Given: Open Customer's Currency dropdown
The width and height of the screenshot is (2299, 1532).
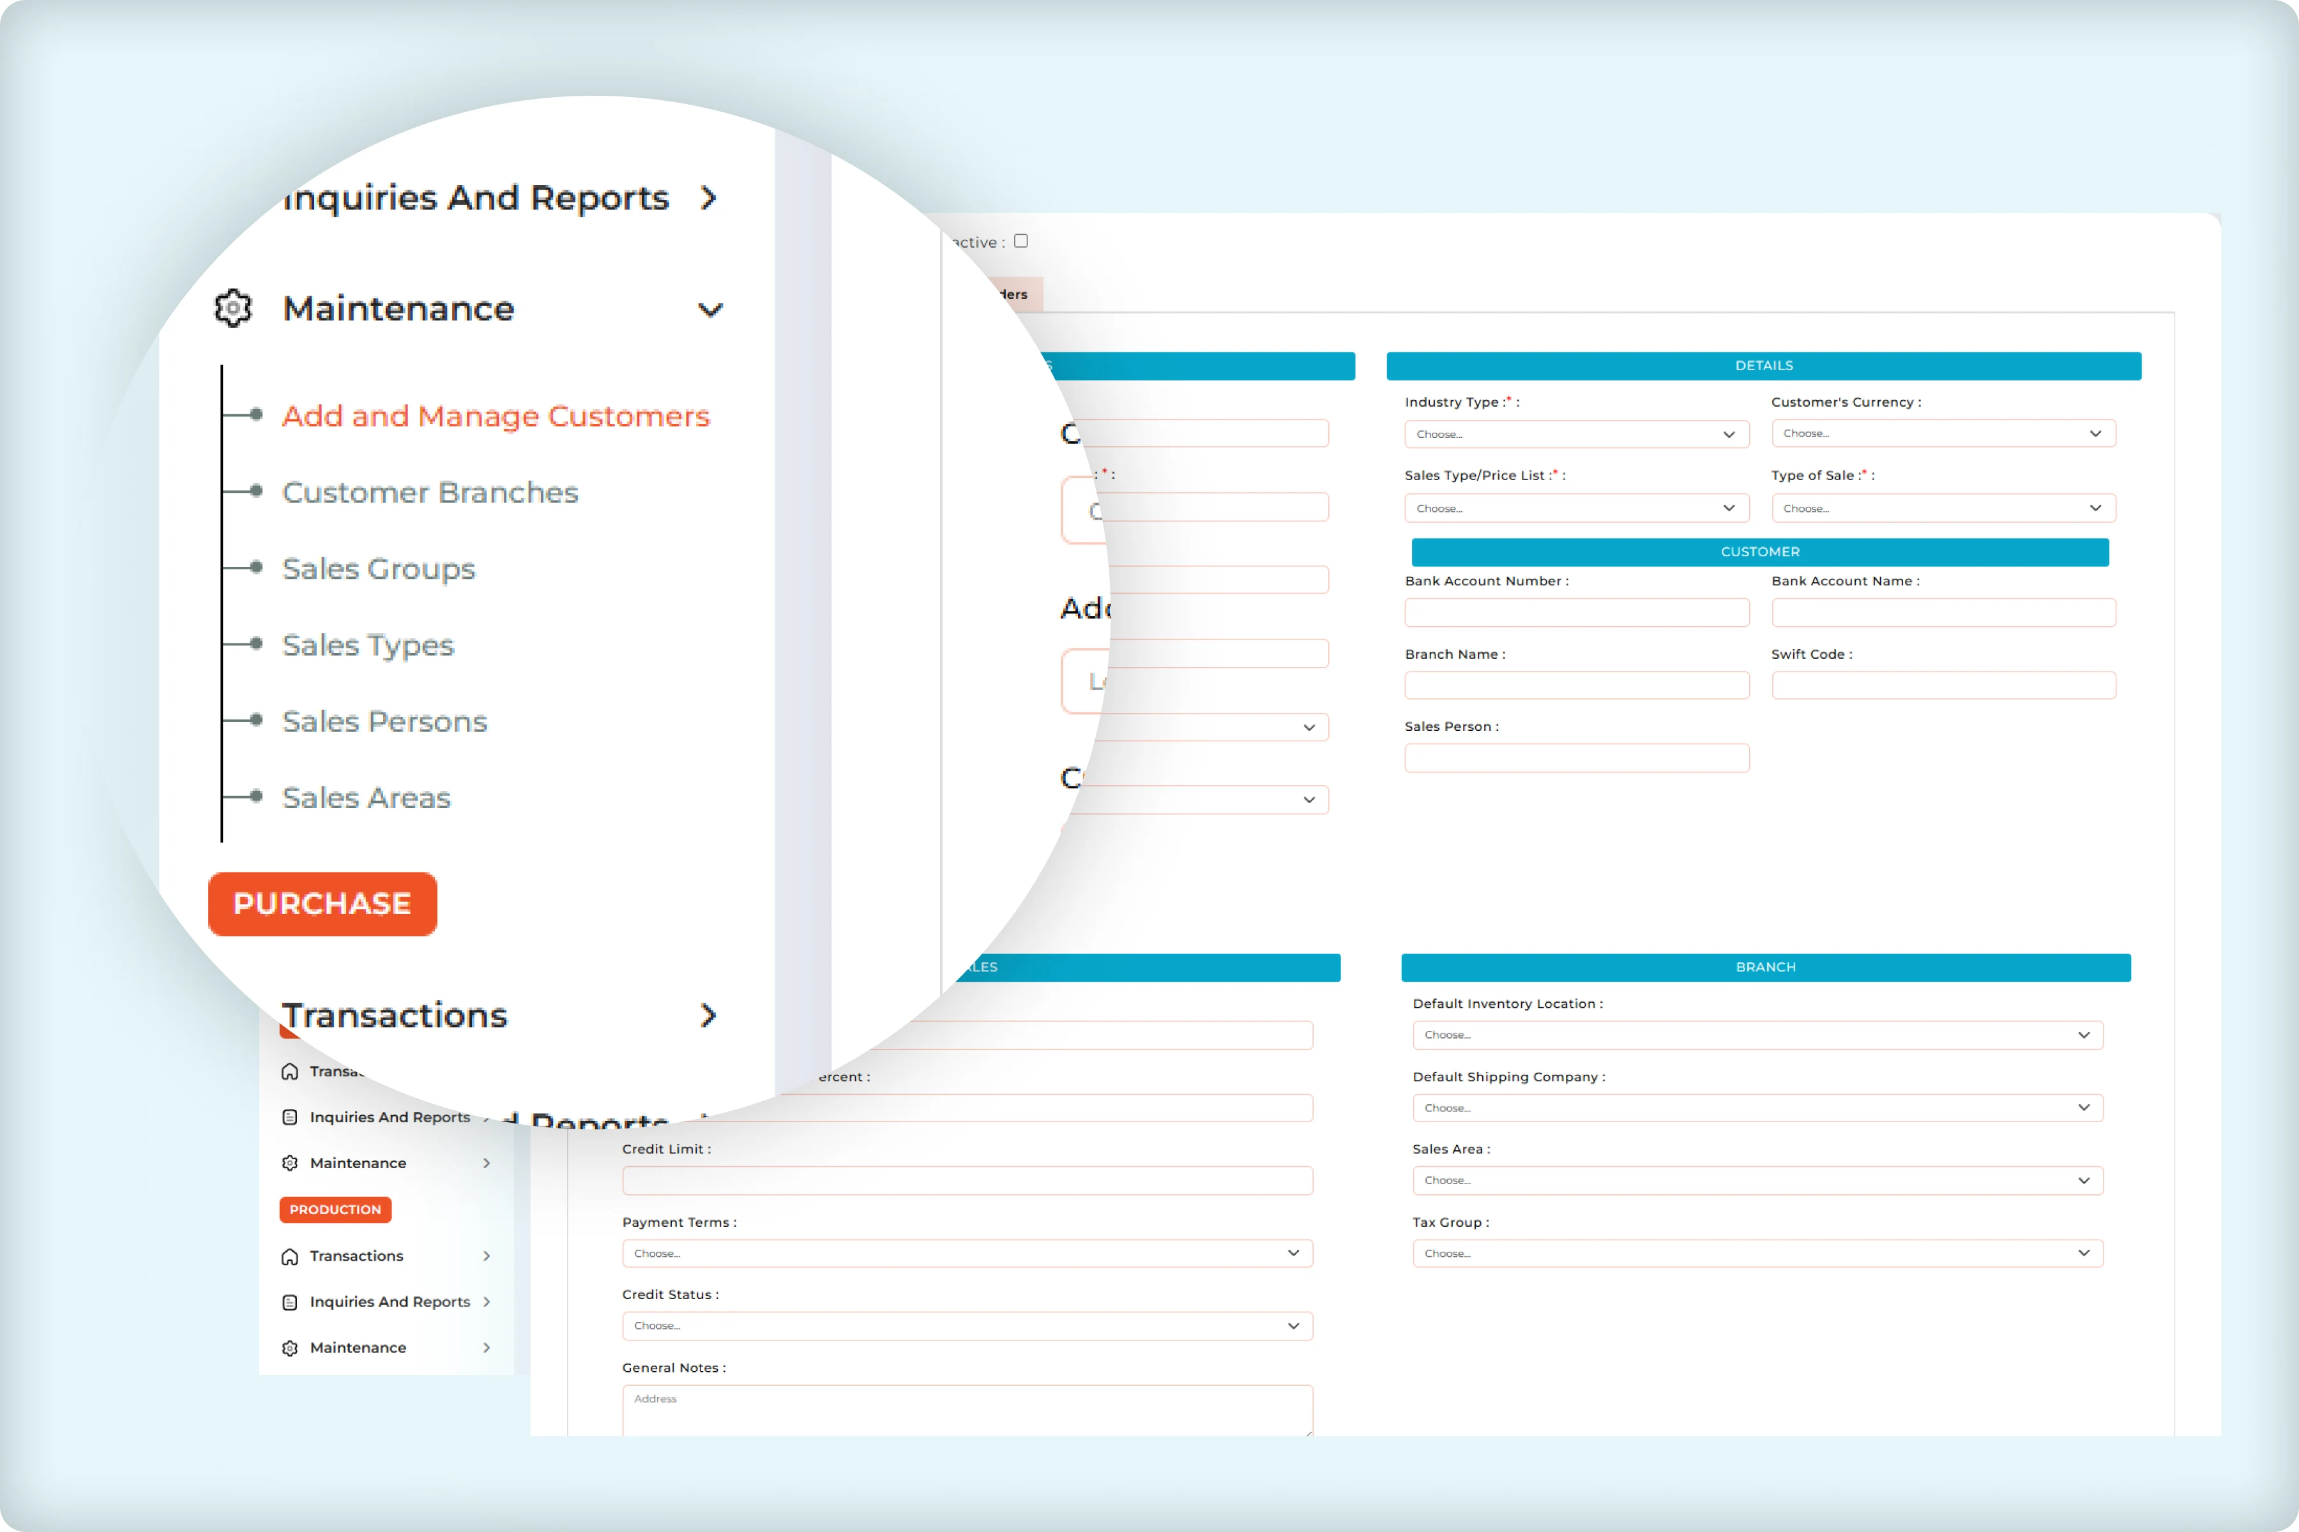Looking at the screenshot, I should point(1942,434).
